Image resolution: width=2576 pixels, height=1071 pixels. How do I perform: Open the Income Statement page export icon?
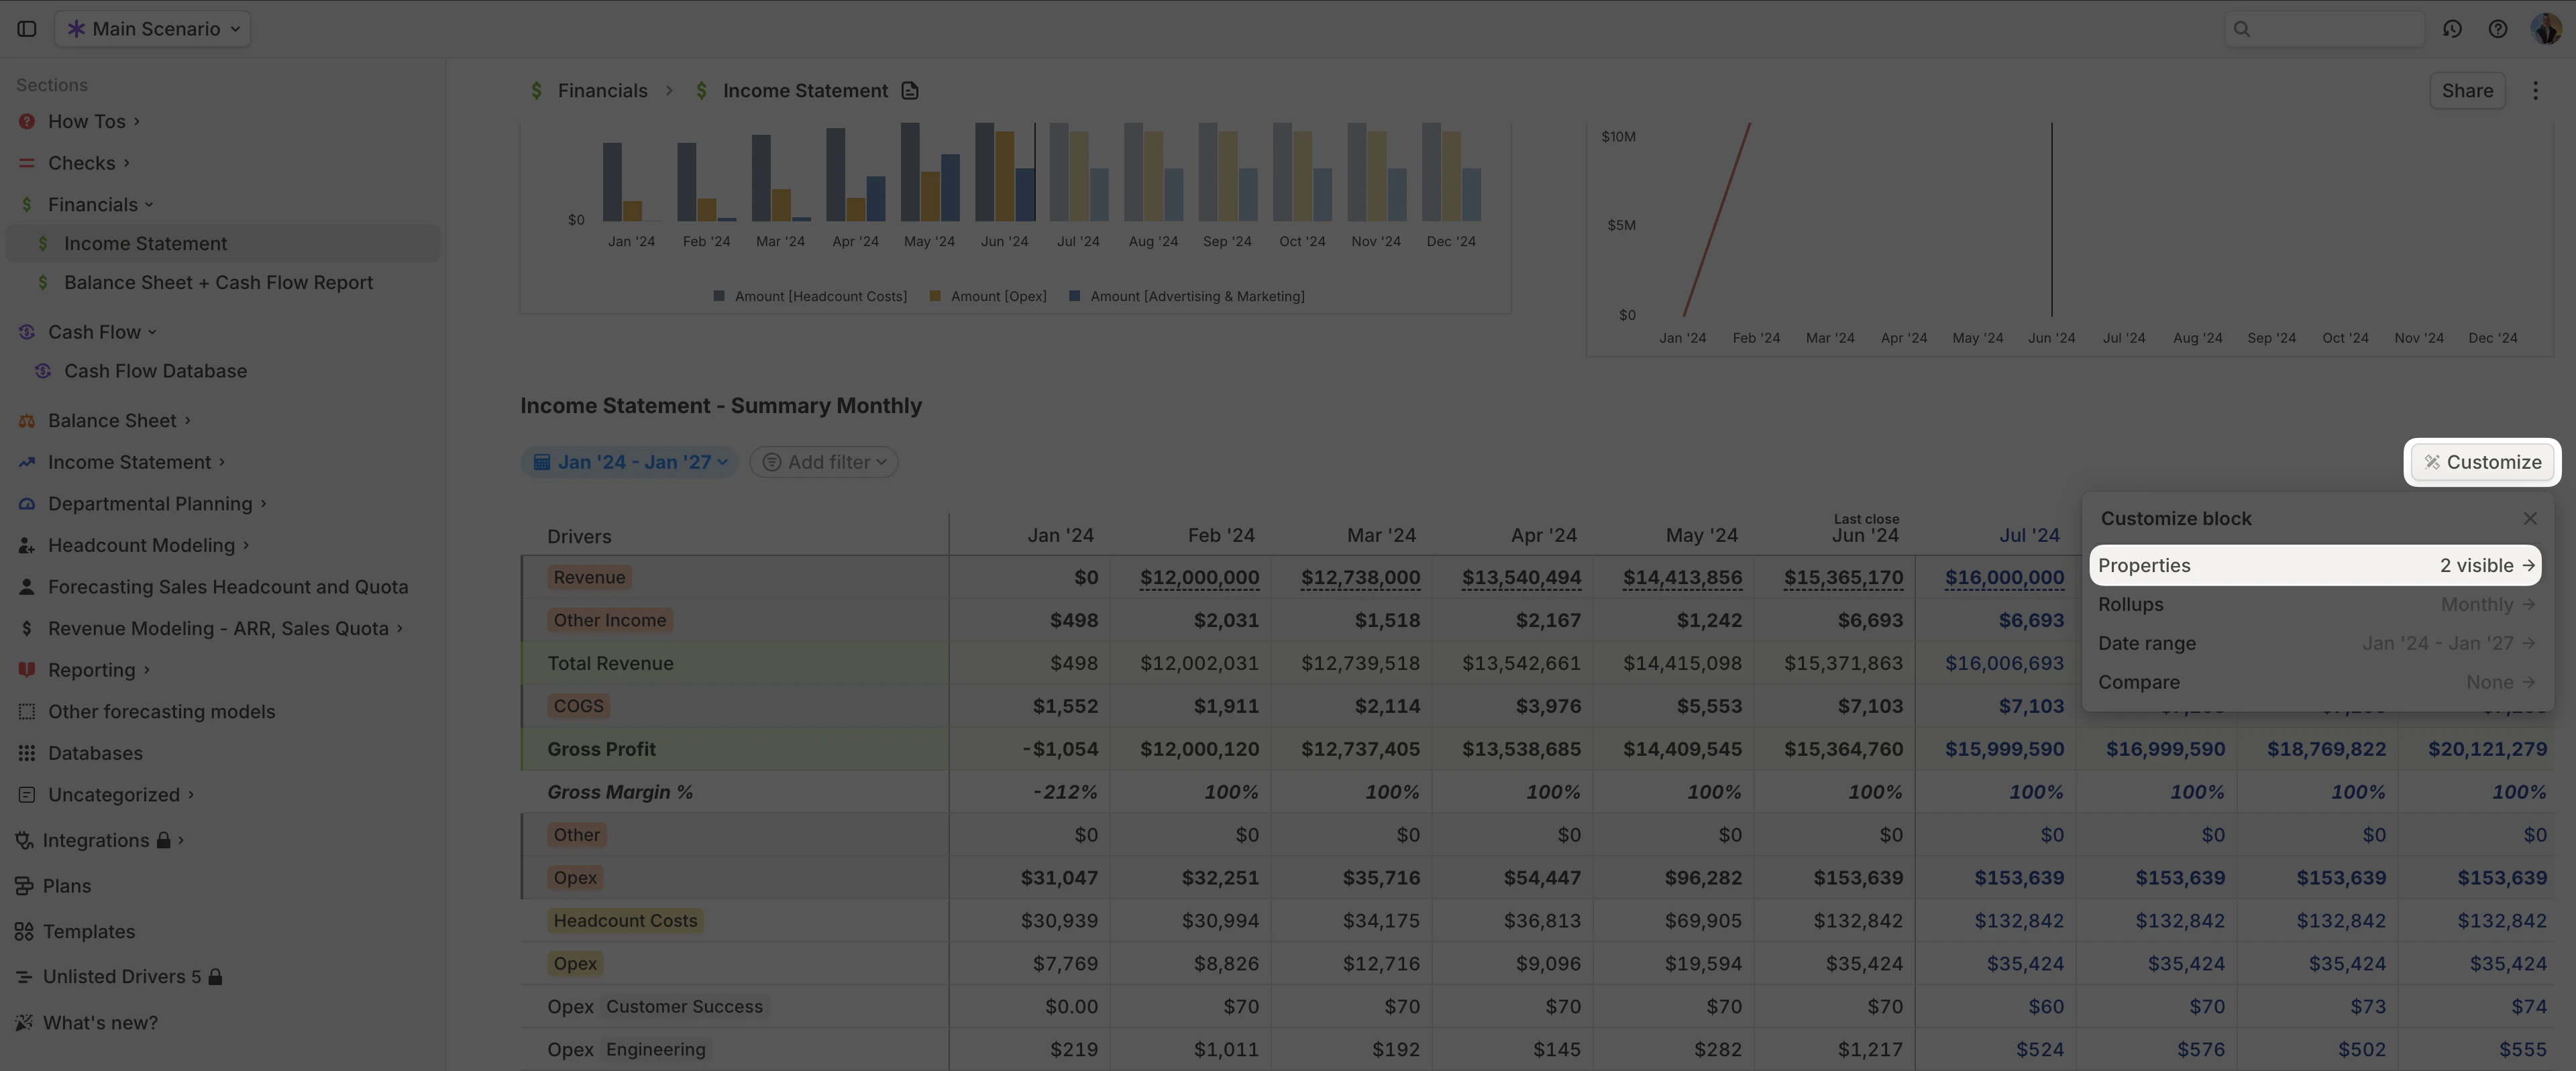pos(909,90)
